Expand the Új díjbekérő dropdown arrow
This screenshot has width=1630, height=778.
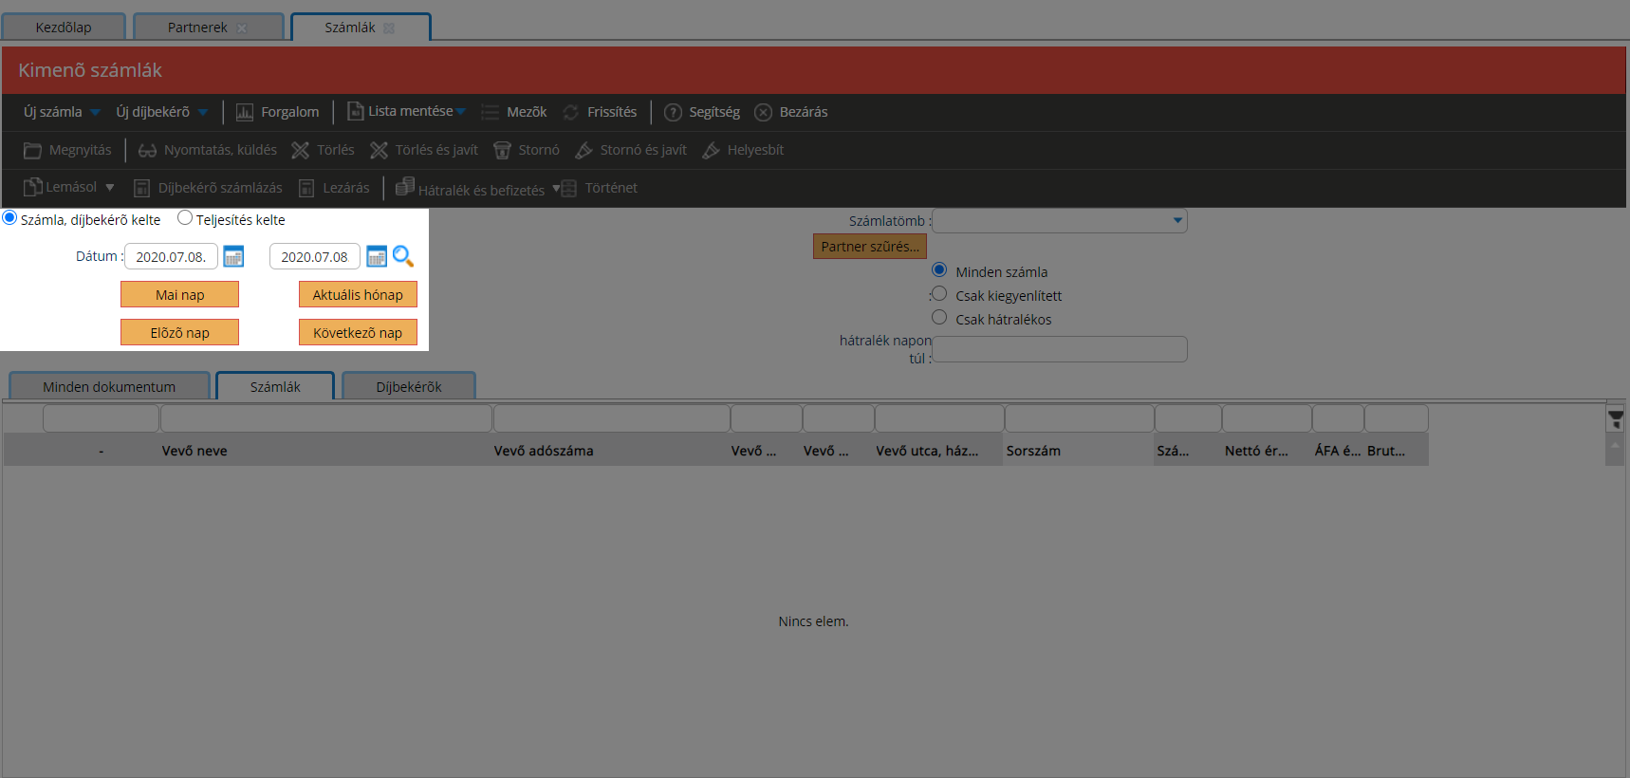point(203,112)
